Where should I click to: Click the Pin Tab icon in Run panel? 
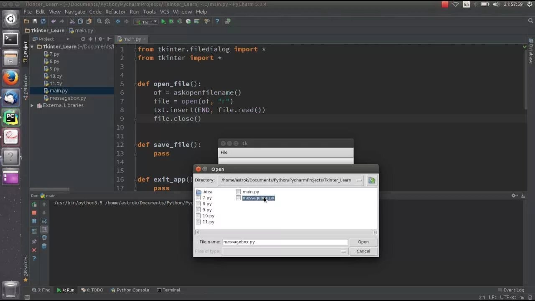pyautogui.click(x=34, y=242)
